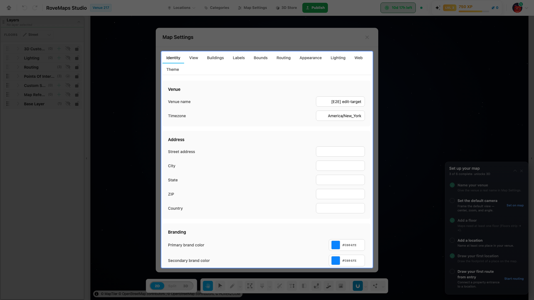This screenshot has height=300, width=534.
Task: Hide the Points Of Interest layer
Action: tap(68, 76)
